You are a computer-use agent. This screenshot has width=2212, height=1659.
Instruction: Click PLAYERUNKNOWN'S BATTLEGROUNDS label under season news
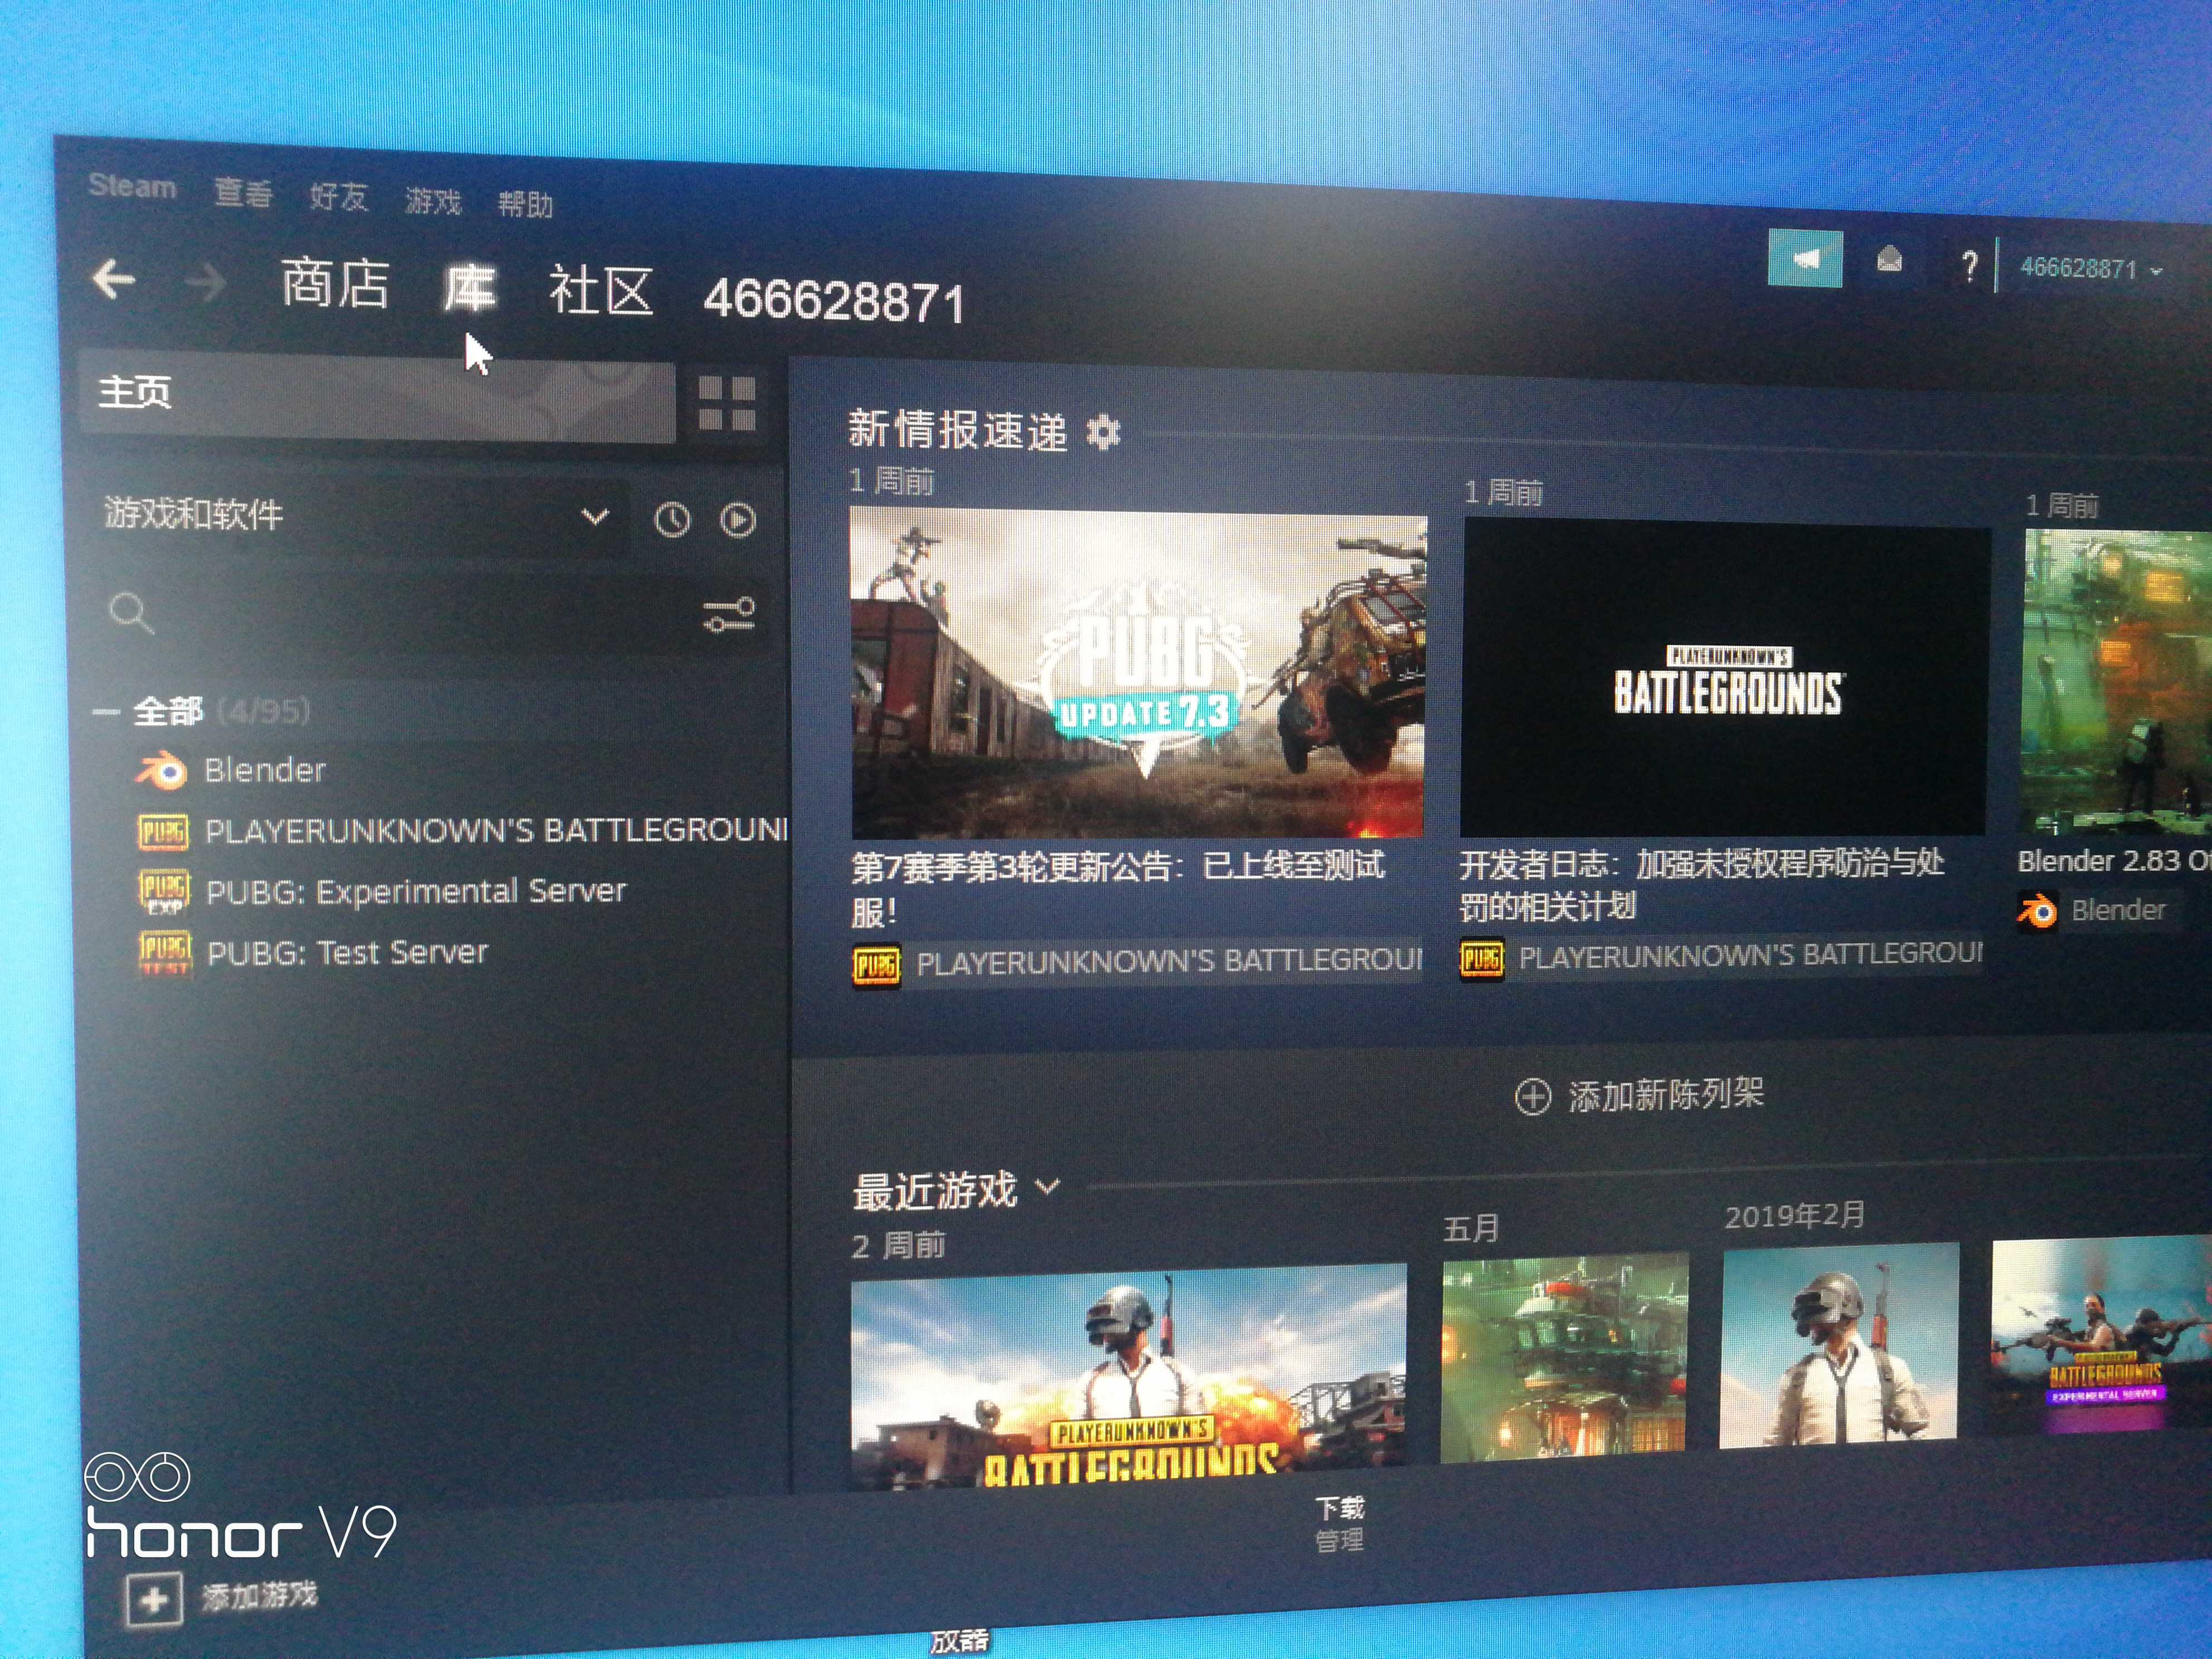[1168, 963]
